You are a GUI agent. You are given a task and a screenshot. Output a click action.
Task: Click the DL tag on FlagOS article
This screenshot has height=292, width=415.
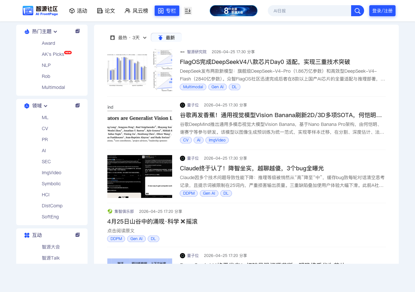tap(234, 87)
